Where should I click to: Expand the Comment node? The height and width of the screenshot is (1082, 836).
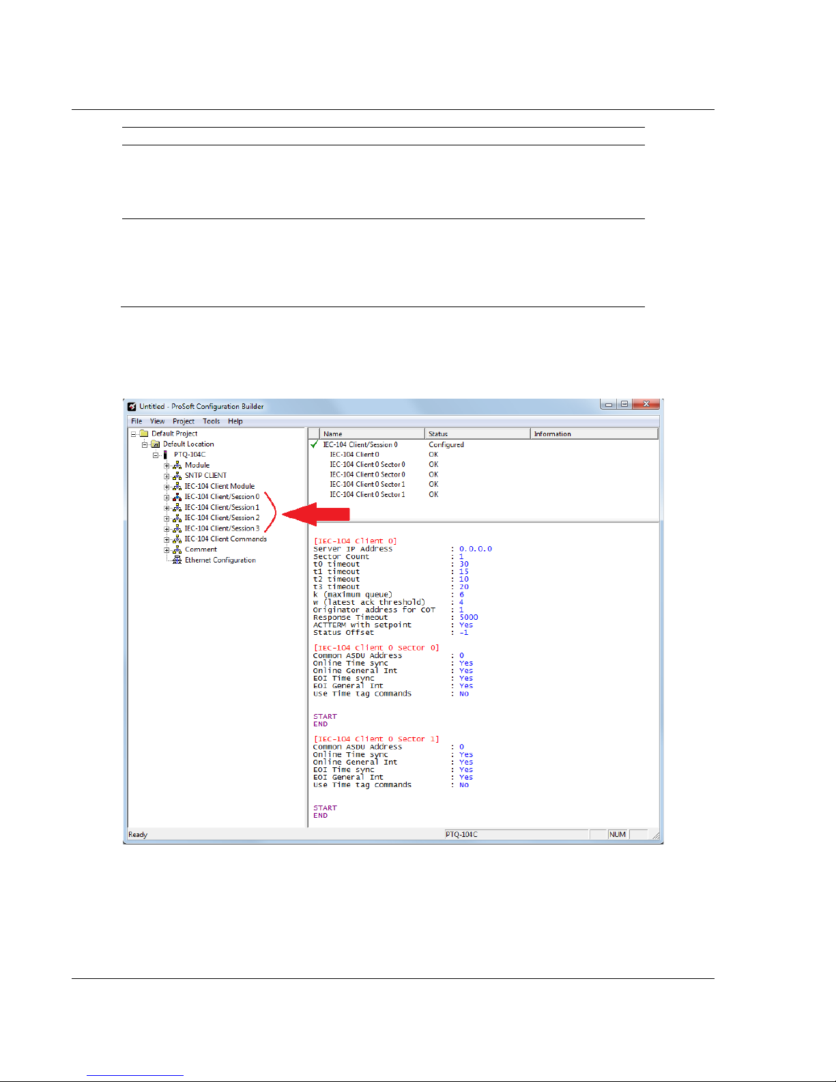click(x=167, y=550)
